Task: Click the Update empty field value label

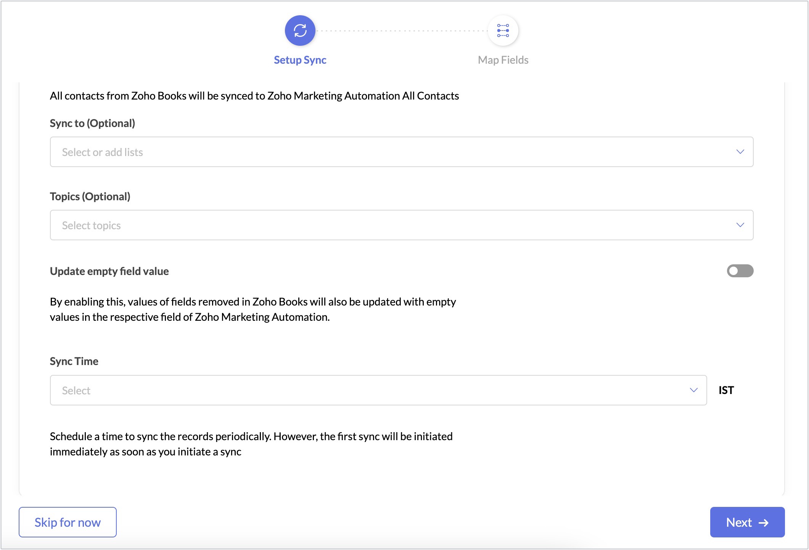Action: (109, 271)
